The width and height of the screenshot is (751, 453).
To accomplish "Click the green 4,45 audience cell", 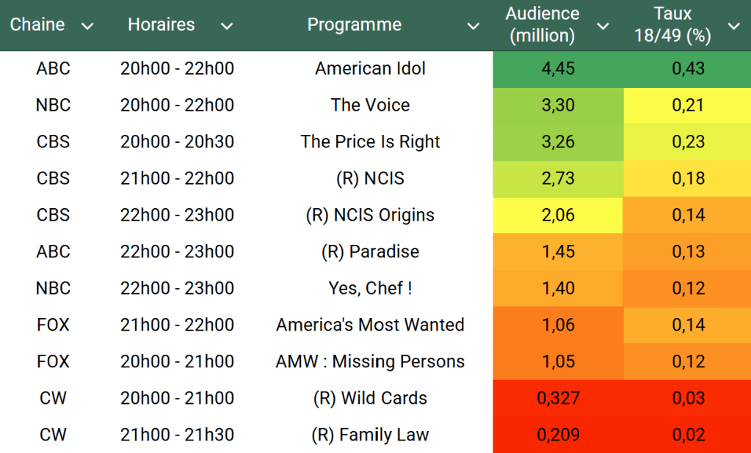I will point(558,69).
